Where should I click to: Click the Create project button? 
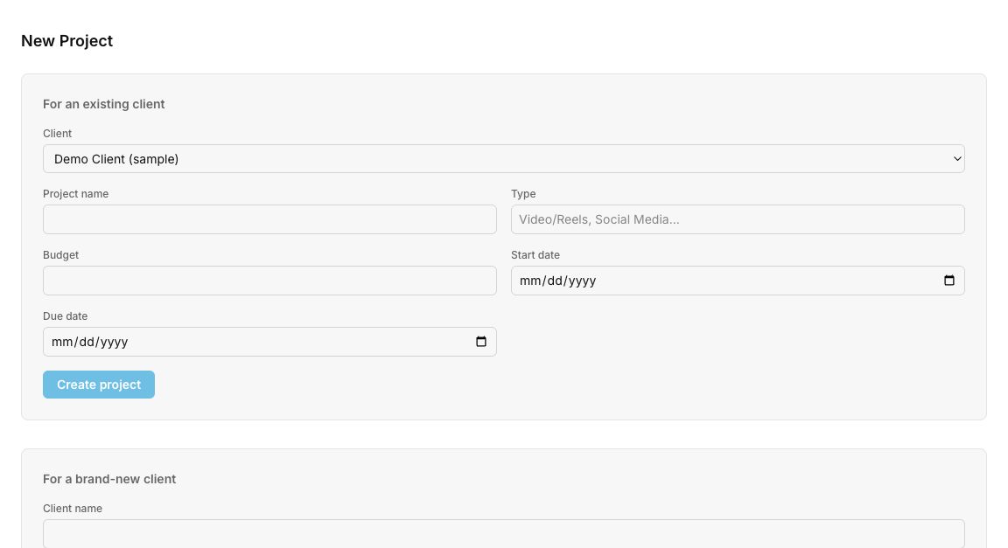(99, 385)
